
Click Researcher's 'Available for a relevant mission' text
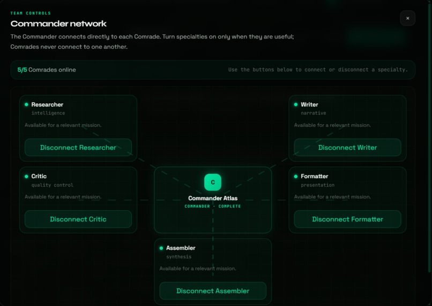pyautogui.click(x=63, y=125)
